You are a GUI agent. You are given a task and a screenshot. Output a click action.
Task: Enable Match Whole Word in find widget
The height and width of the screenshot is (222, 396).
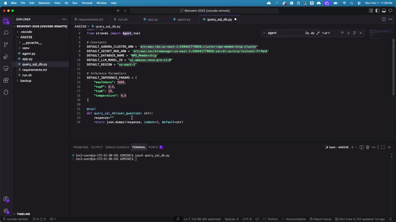(312, 33)
